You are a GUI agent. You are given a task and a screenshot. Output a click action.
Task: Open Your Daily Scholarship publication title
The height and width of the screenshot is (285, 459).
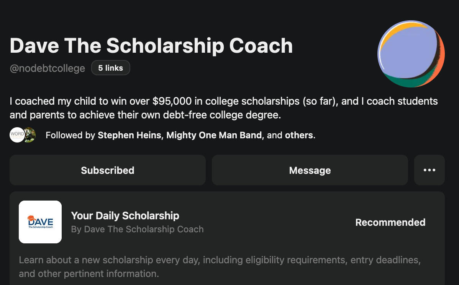[125, 215]
